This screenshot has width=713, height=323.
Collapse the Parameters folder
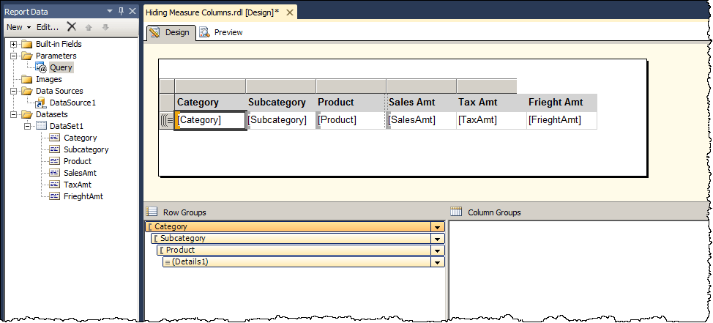click(x=14, y=56)
